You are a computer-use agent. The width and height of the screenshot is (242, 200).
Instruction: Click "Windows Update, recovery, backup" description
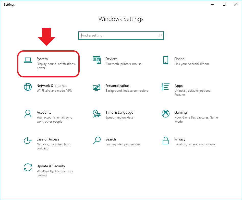55,173
